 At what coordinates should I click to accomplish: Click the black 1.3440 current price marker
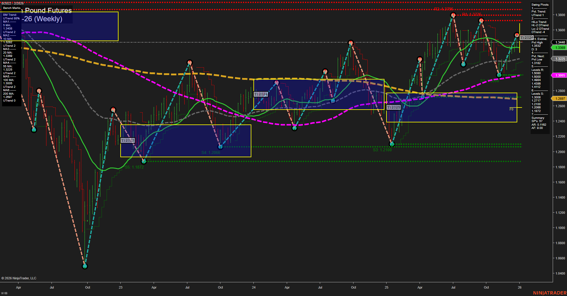click(x=559, y=42)
